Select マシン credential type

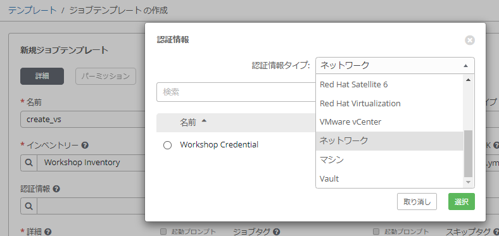[x=390, y=159]
